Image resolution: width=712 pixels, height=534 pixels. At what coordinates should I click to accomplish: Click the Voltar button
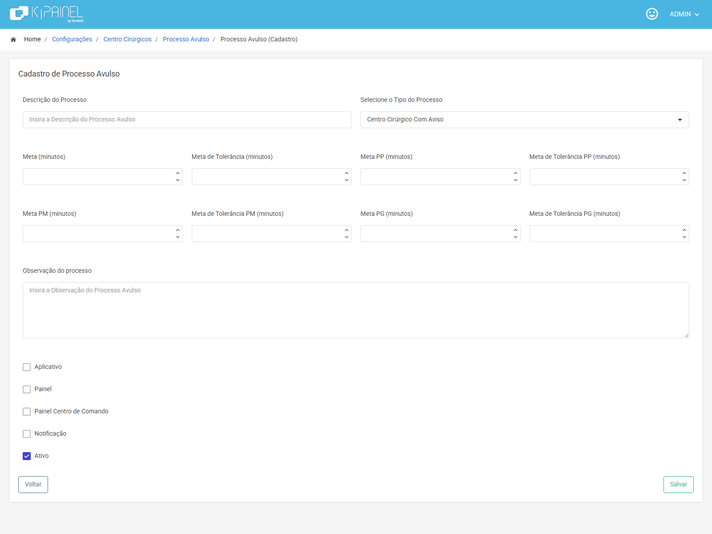(x=33, y=485)
